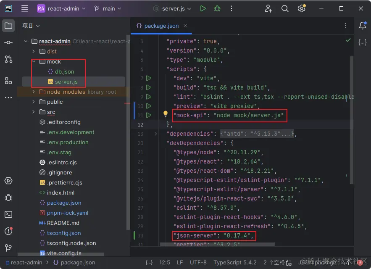Open Search Everywhere magnifier
The height and width of the screenshot is (269, 371).
[x=285, y=8]
